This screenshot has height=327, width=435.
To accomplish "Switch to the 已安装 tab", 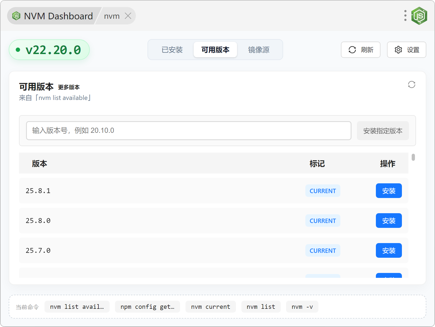I will click(x=172, y=50).
